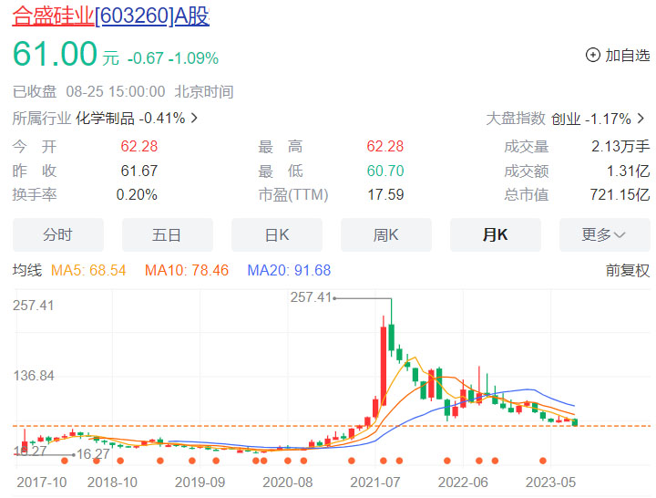Click the price change -0.67 -1.09%
The width and height of the screenshot is (656, 498).
[173, 58]
